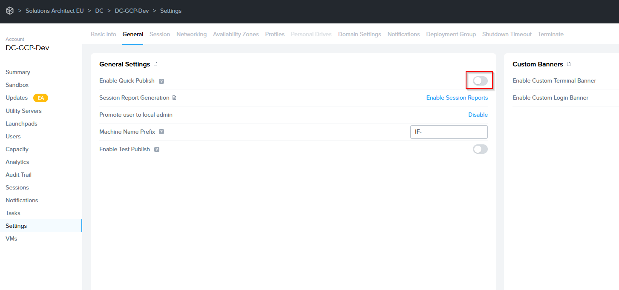Click the Enable Session Reports link

click(x=457, y=98)
